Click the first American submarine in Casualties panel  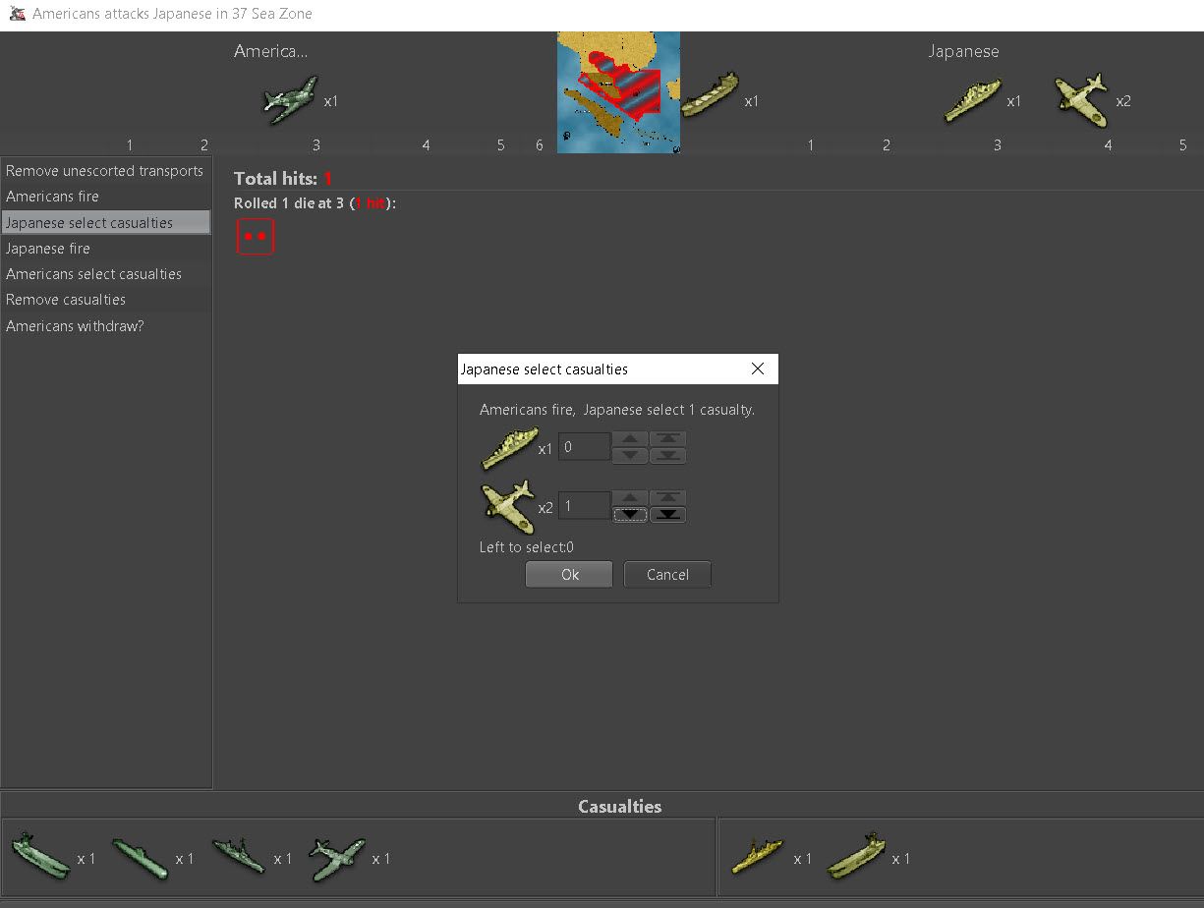pyautogui.click(x=41, y=857)
